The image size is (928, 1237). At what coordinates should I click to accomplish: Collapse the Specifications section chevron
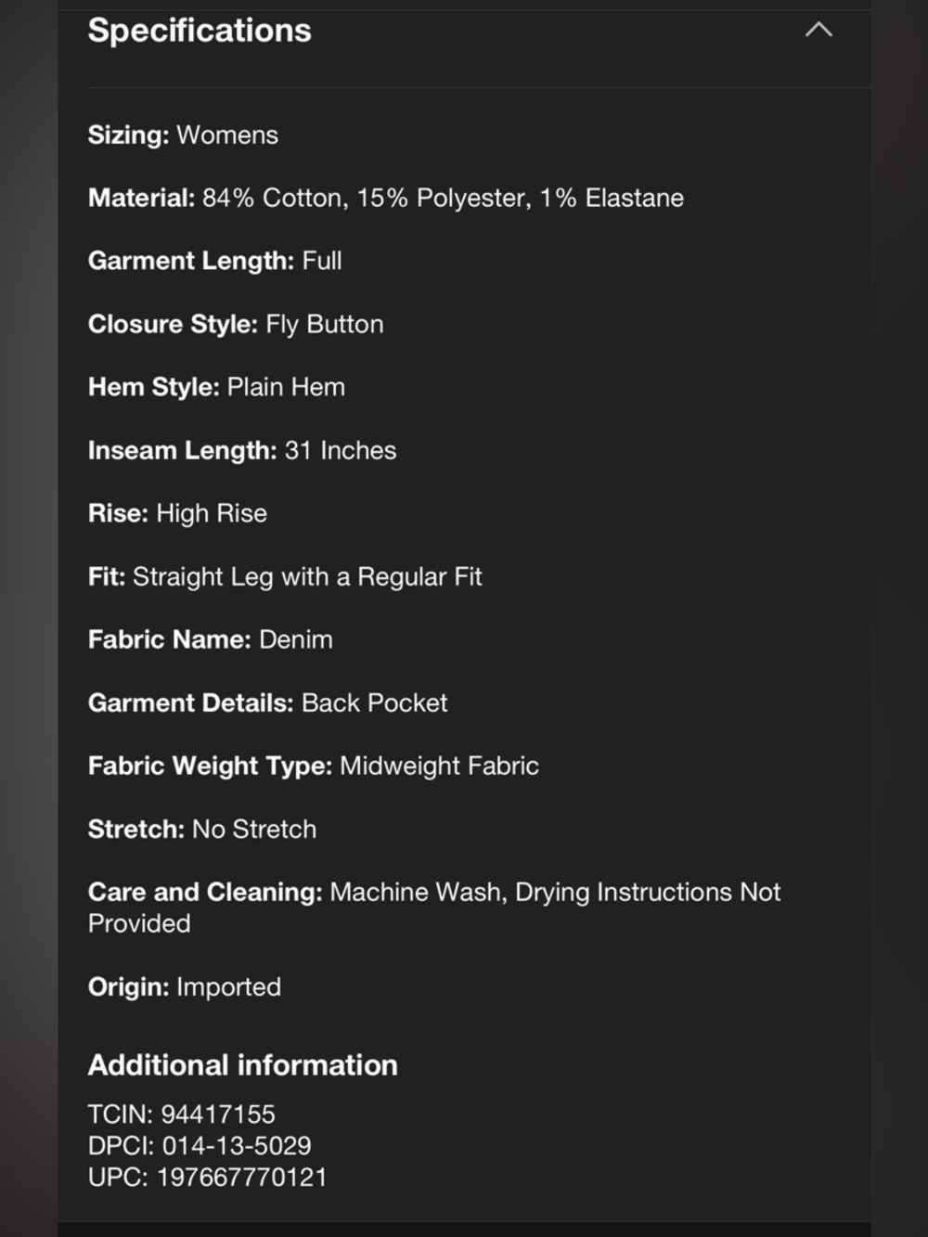pos(818,30)
